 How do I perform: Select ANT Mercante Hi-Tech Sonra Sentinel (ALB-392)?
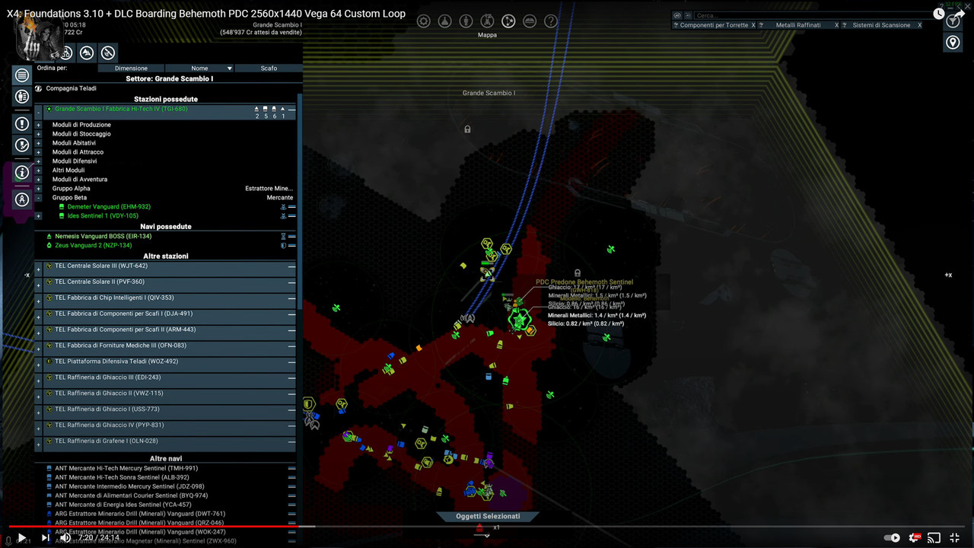[x=170, y=477]
